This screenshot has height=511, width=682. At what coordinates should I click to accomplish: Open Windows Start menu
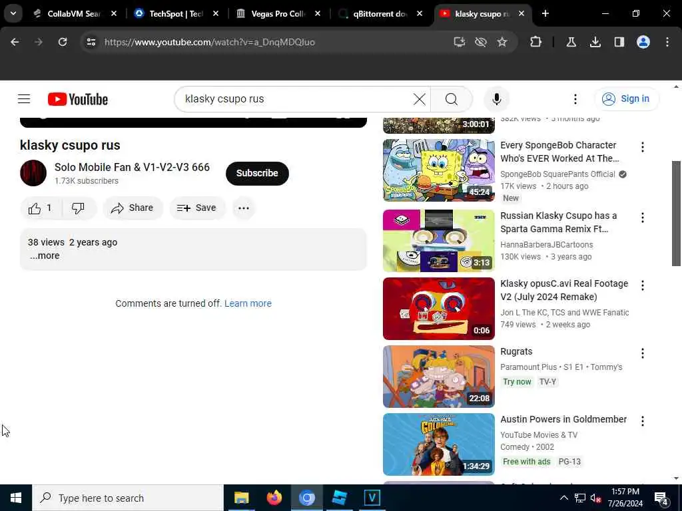click(x=16, y=498)
